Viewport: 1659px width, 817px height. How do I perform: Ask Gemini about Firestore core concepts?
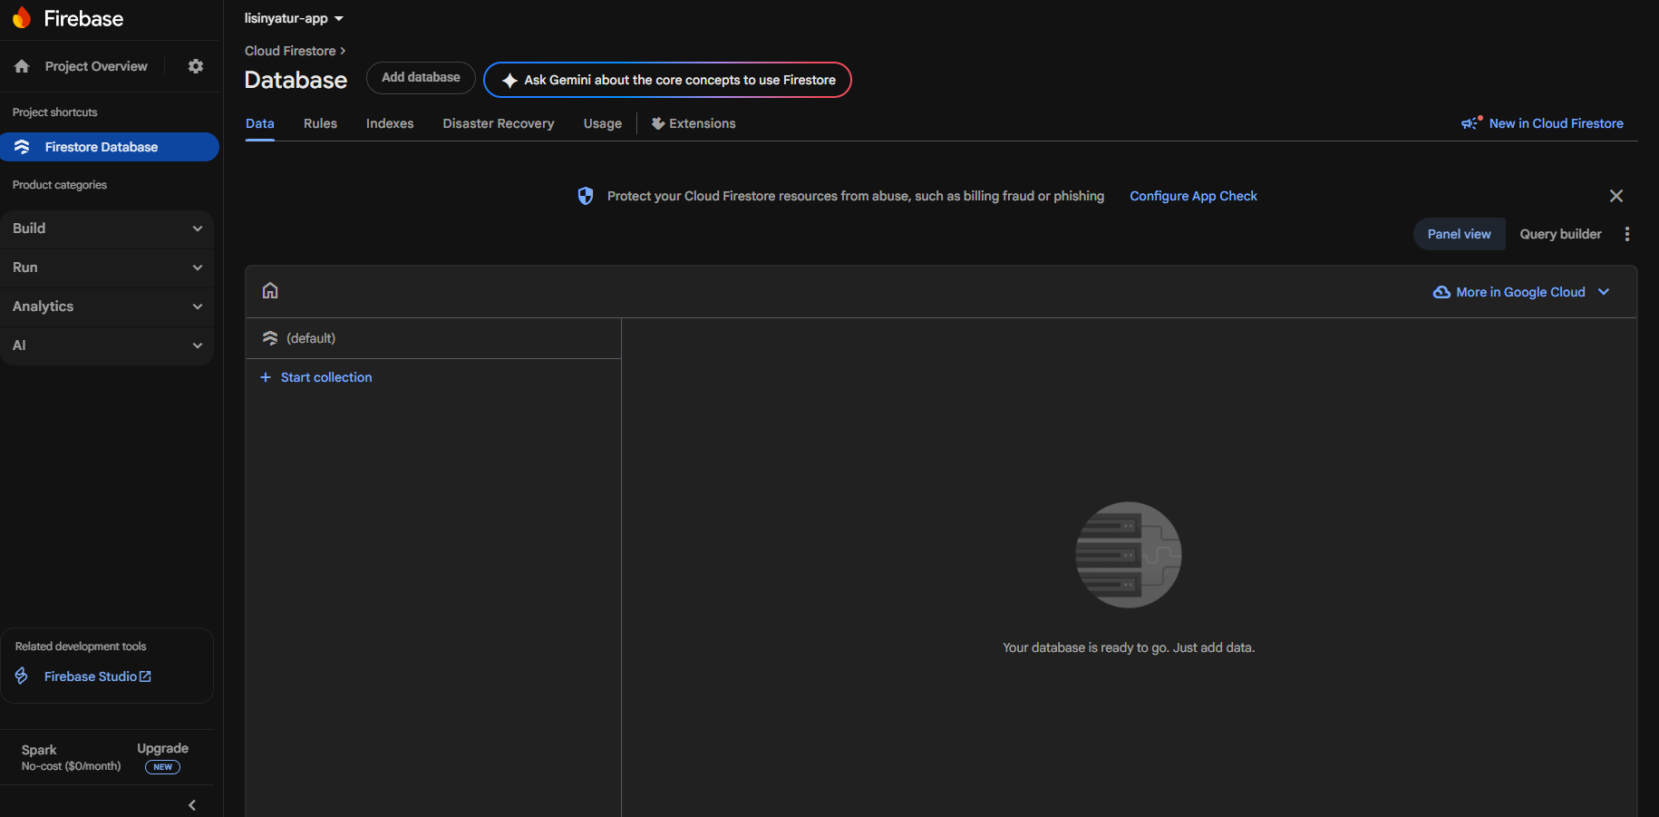(668, 80)
